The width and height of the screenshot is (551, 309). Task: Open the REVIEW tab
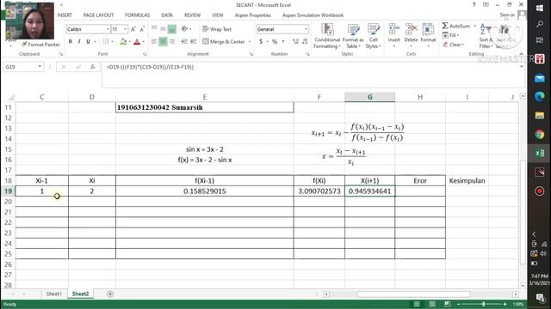192,15
